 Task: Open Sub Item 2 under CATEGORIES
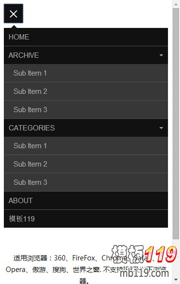(86, 164)
